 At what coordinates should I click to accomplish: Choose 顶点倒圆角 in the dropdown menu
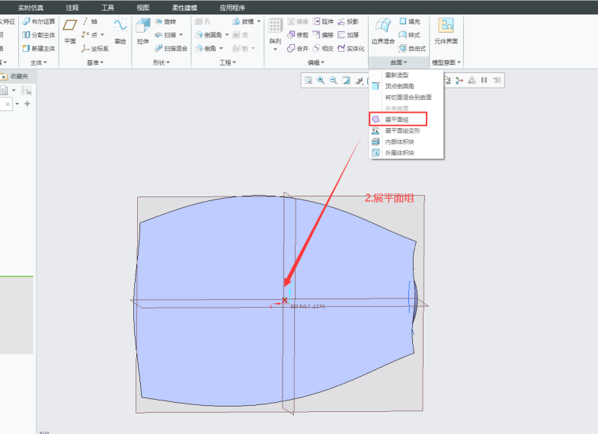pos(400,86)
